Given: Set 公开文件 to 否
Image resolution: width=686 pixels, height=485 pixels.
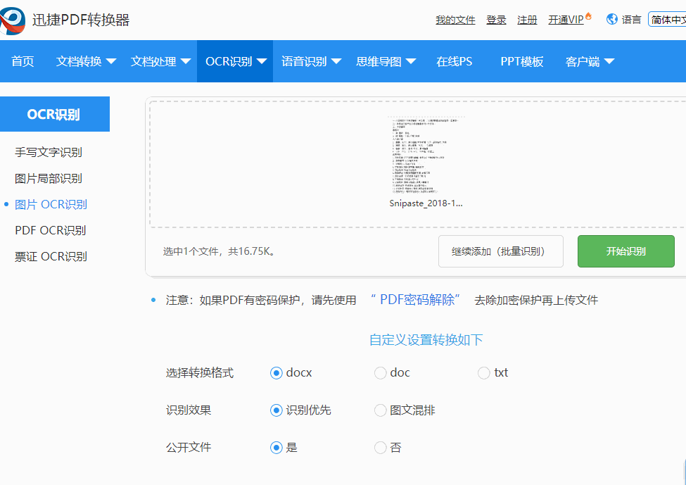Looking at the screenshot, I should point(380,448).
